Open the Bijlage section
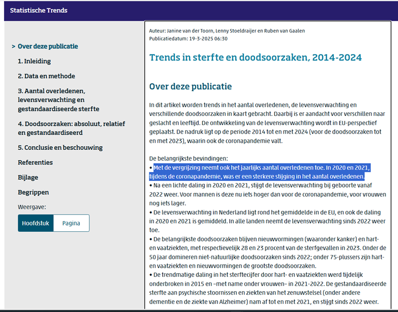The image size is (398, 312). (28, 177)
